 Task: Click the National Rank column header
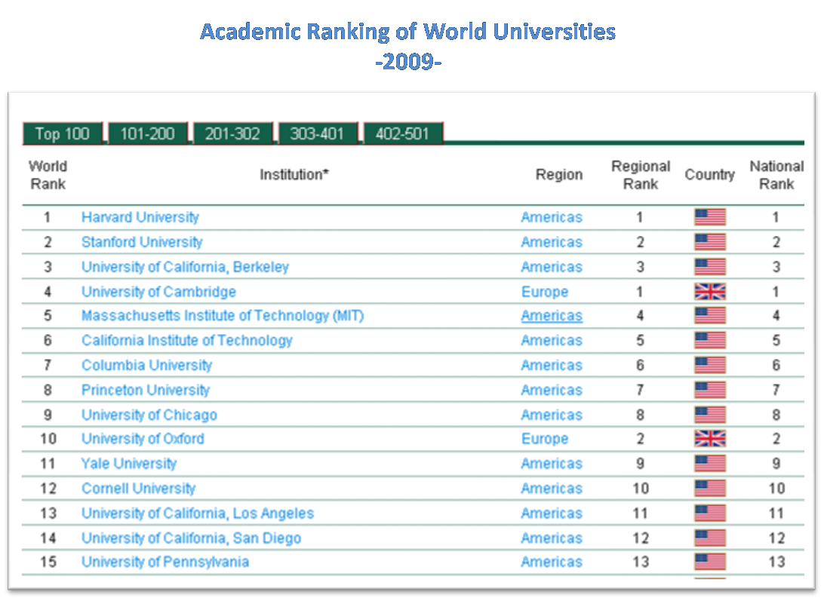tap(776, 175)
